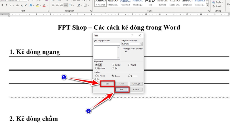Click the Justify alignment icon
The height and width of the screenshot is (132, 230).
click(x=66, y=5)
